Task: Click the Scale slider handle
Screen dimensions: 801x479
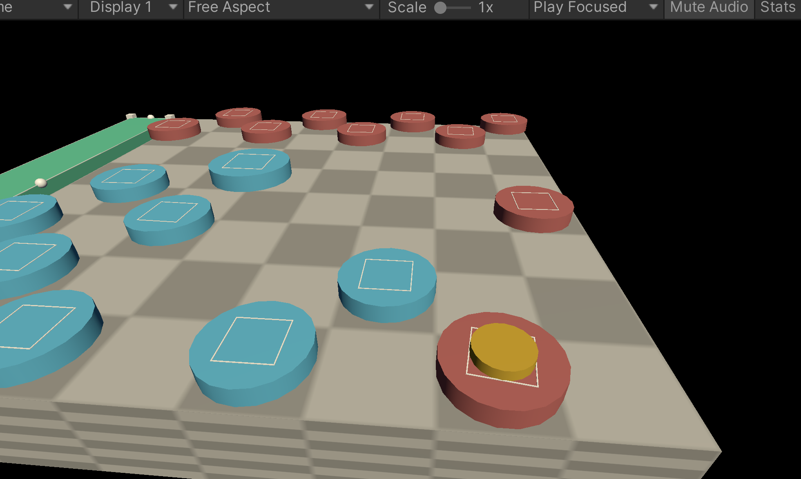Action: (440, 7)
